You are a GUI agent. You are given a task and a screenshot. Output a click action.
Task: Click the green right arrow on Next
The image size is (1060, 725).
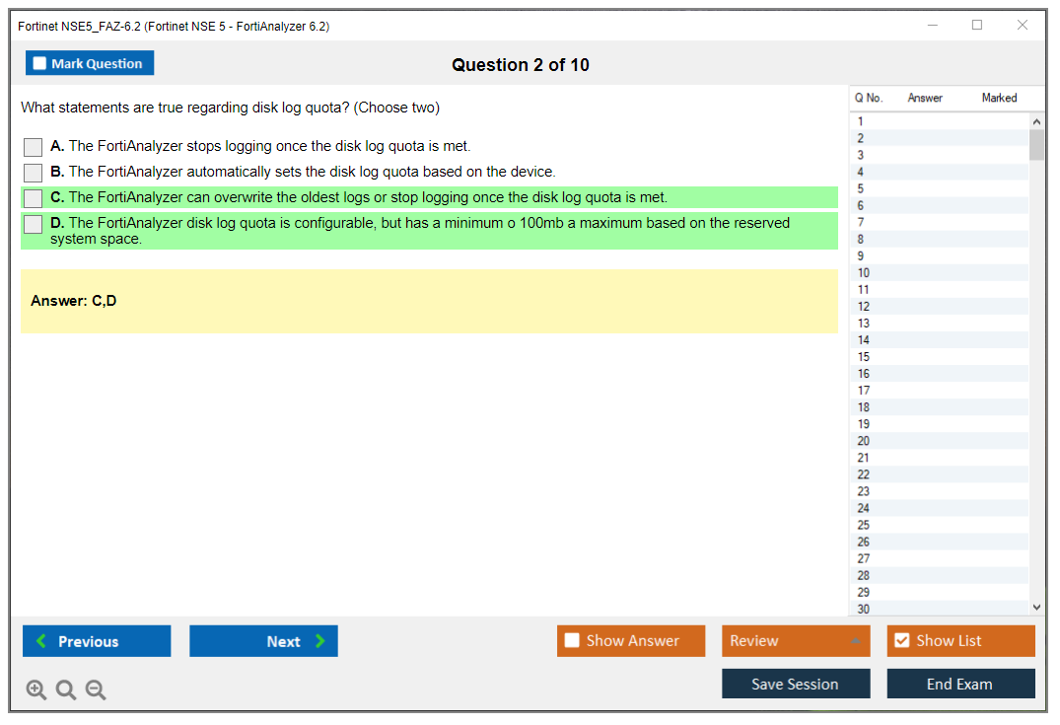click(x=320, y=641)
